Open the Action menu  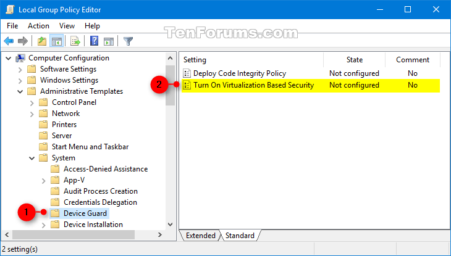(x=38, y=26)
